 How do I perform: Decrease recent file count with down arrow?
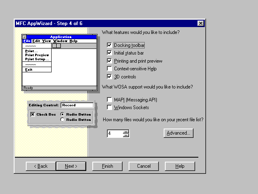click(126, 135)
